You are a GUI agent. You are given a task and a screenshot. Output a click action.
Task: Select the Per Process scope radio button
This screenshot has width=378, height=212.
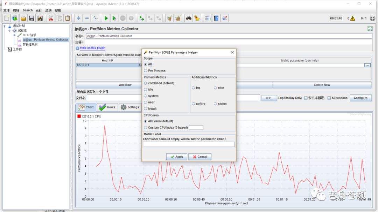(x=146, y=70)
